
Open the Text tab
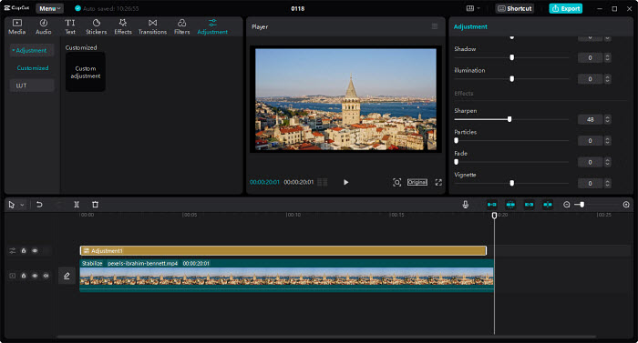(70, 26)
